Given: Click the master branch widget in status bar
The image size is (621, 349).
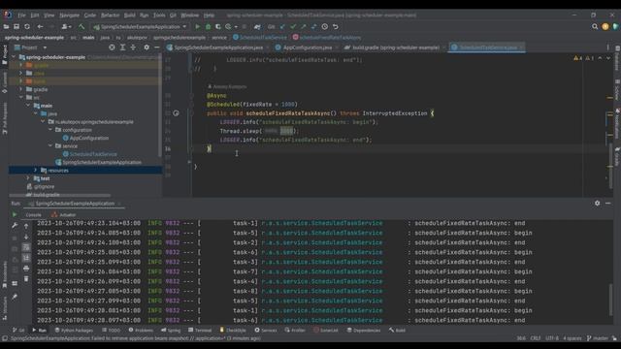Looking at the screenshot, I should point(598,338).
